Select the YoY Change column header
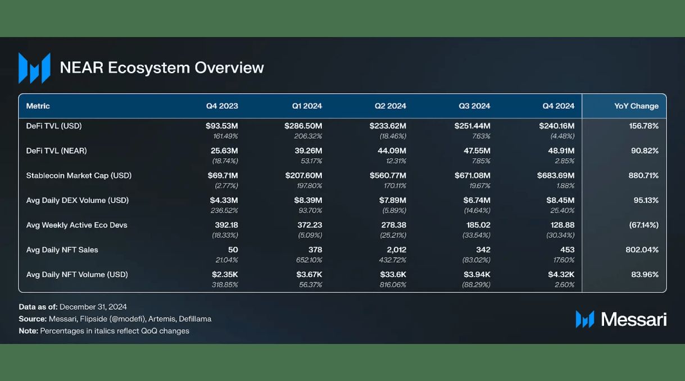This screenshot has width=685, height=381. 636,106
